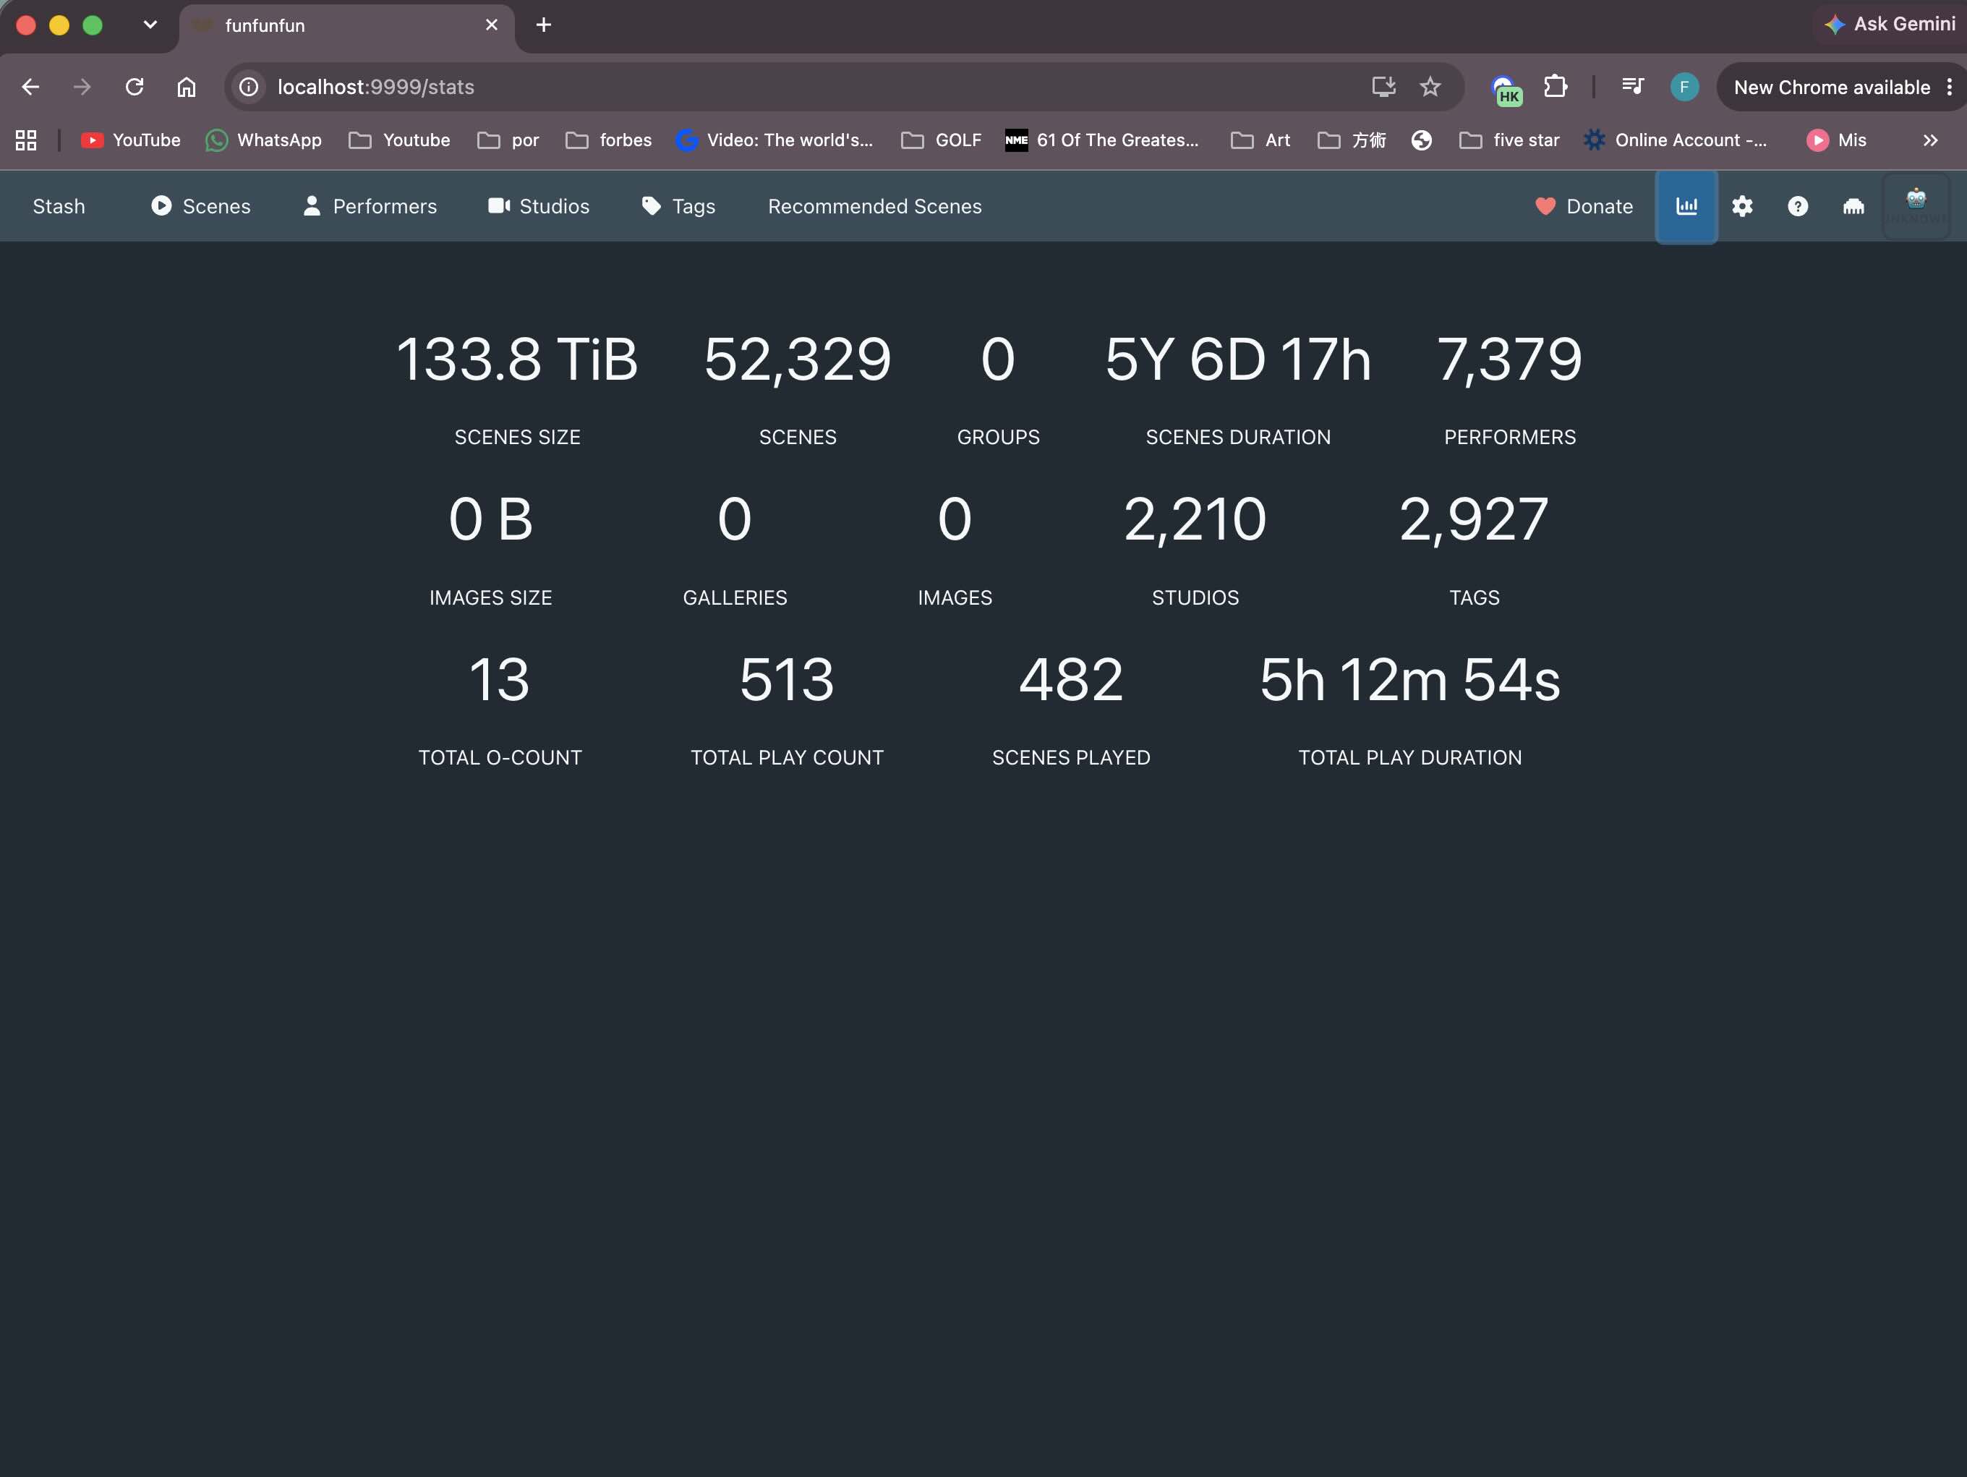This screenshot has width=1967, height=1477.
Task: Open Recommended Scenes from navbar
Action: click(874, 206)
